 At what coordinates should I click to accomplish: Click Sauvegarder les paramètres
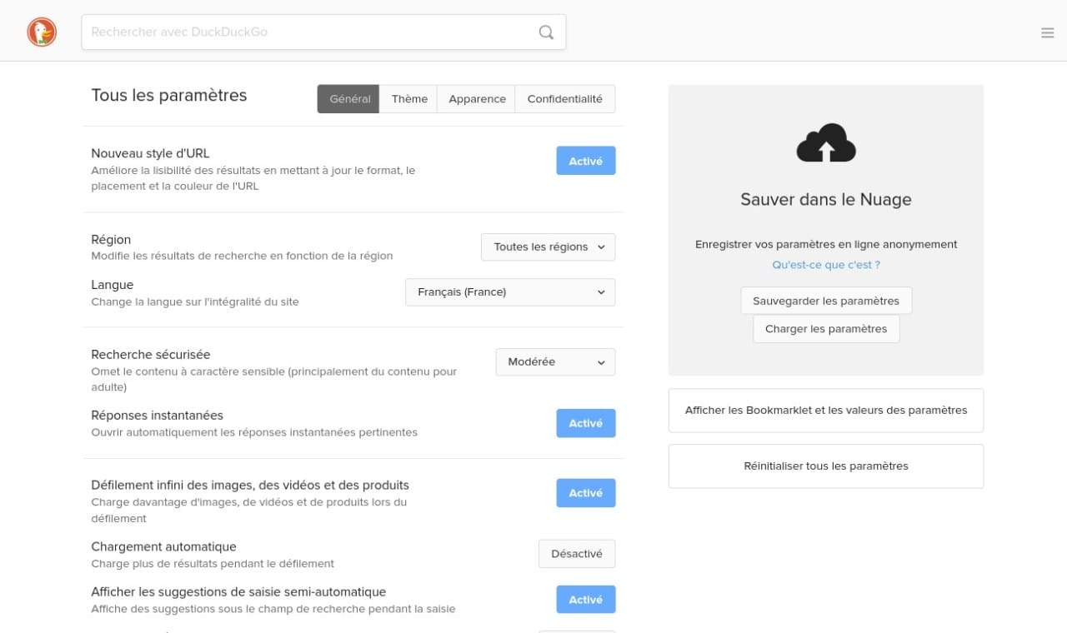click(x=825, y=301)
